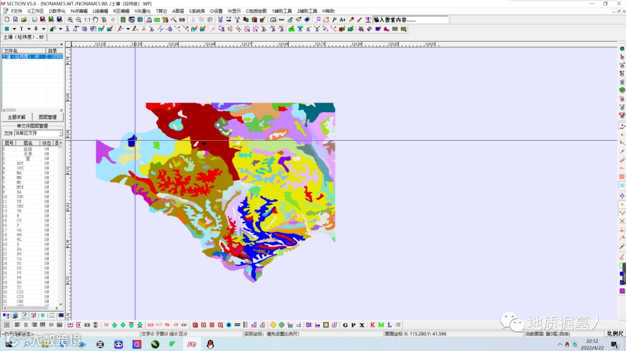The height and width of the screenshot is (351, 626).
Task: Expand dropdown arrow beside δ tool
Action: [x=43, y=29]
